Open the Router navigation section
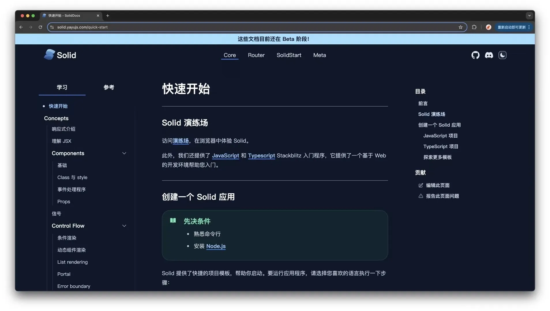550x311 pixels. [256, 55]
